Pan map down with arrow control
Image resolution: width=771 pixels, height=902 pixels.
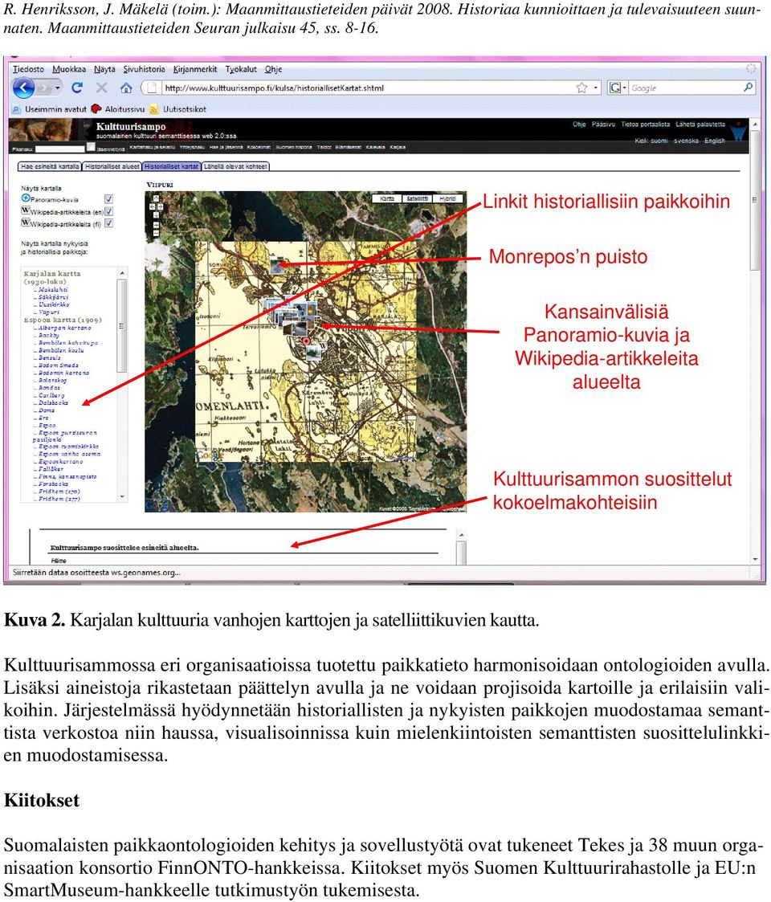tap(155, 214)
